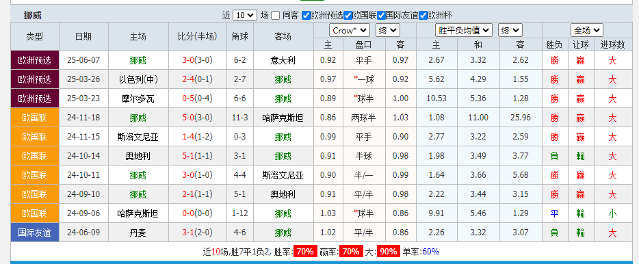The height and width of the screenshot is (264, 639).
Task: Open the 奥地利 home team link on 24-10-14
Action: tap(138, 157)
